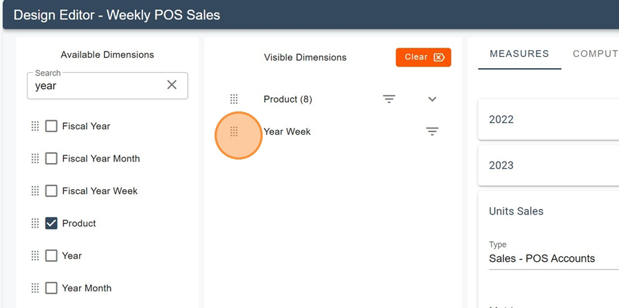Enable the Fiscal Year checkbox
This screenshot has width=619, height=308.
click(x=51, y=126)
